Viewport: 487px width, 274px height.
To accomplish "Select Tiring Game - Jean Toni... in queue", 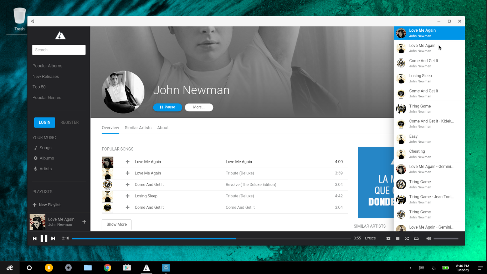I will [429, 199].
